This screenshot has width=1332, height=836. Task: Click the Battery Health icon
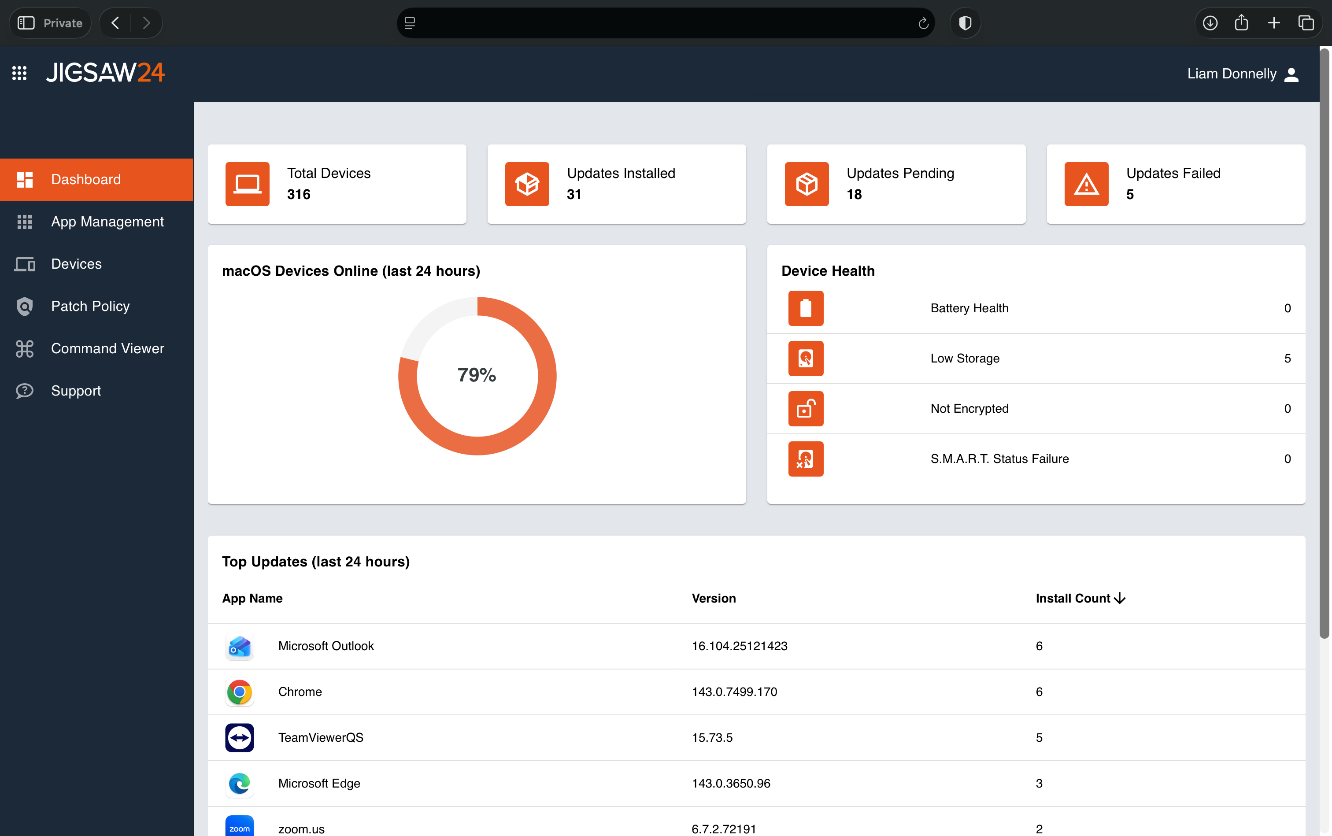806,308
